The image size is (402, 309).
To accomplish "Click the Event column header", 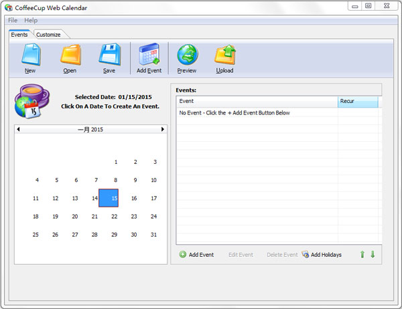I will pyautogui.click(x=257, y=101).
